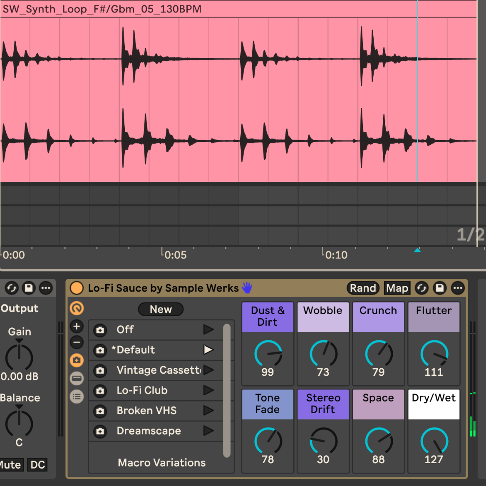Click the 0:05 marker on the time ruler
The height and width of the screenshot is (486, 486).
(x=175, y=255)
